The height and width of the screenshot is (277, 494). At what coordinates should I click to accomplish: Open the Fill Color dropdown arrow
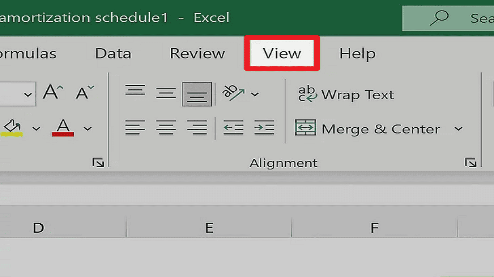(x=36, y=128)
